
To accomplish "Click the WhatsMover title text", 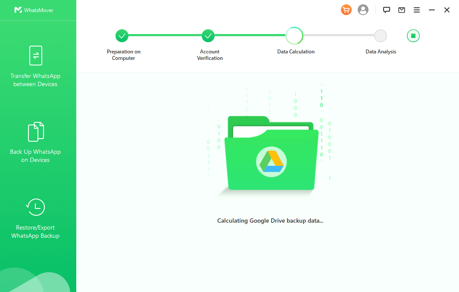I will click(x=39, y=10).
